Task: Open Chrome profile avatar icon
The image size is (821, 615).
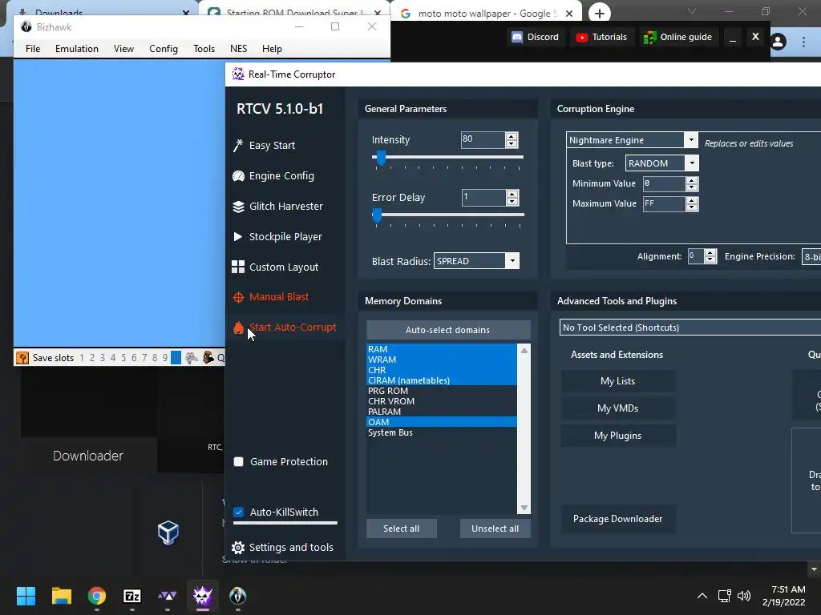Action: [778, 42]
